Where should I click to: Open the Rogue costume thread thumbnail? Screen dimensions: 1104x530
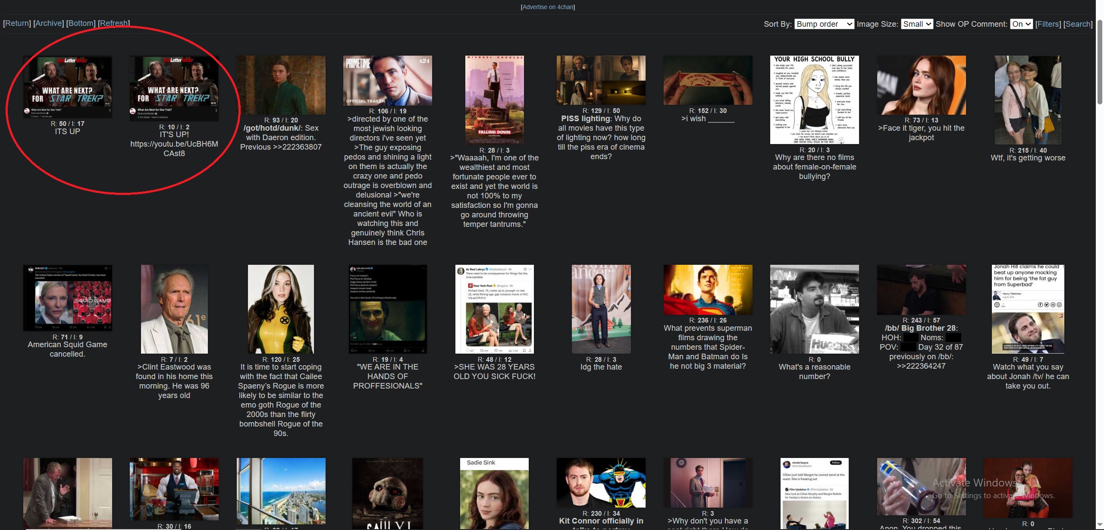pos(281,309)
